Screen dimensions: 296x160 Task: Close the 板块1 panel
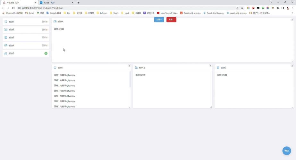[x=129, y=66]
